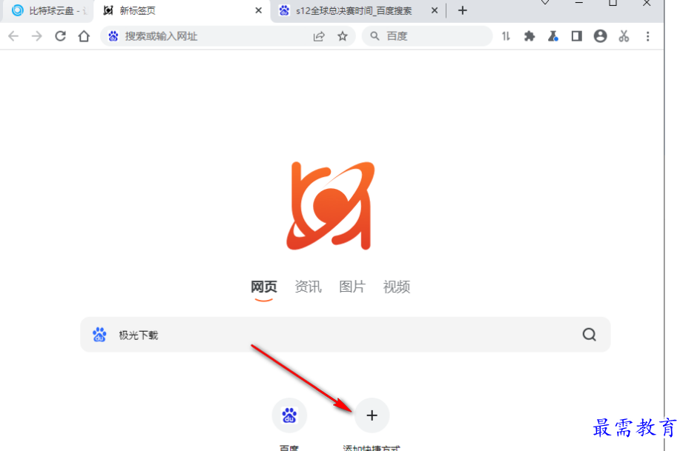
Task: Click the scissors screenshot icon
Action: tap(624, 36)
